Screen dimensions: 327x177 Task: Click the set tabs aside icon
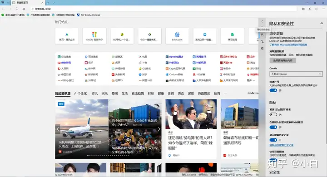8,3
